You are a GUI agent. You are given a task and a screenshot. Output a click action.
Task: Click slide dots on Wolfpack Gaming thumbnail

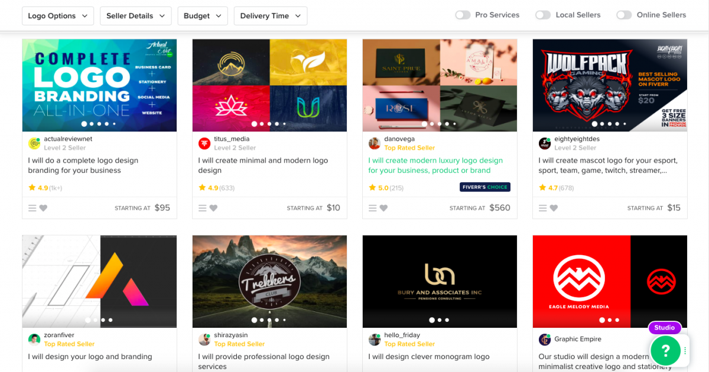pos(610,124)
